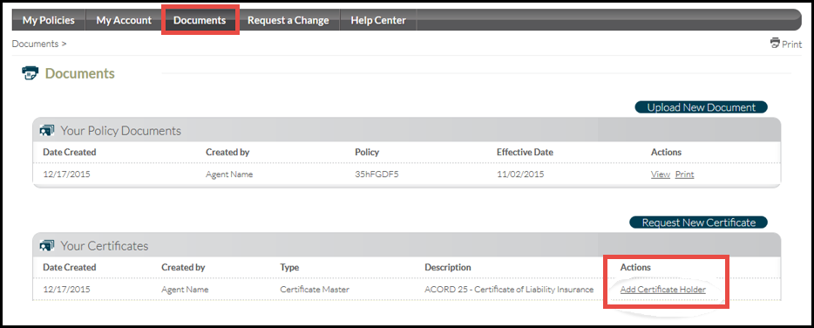The width and height of the screenshot is (814, 328).
Task: Click the Documents breadcrumb link
Action: click(36, 44)
